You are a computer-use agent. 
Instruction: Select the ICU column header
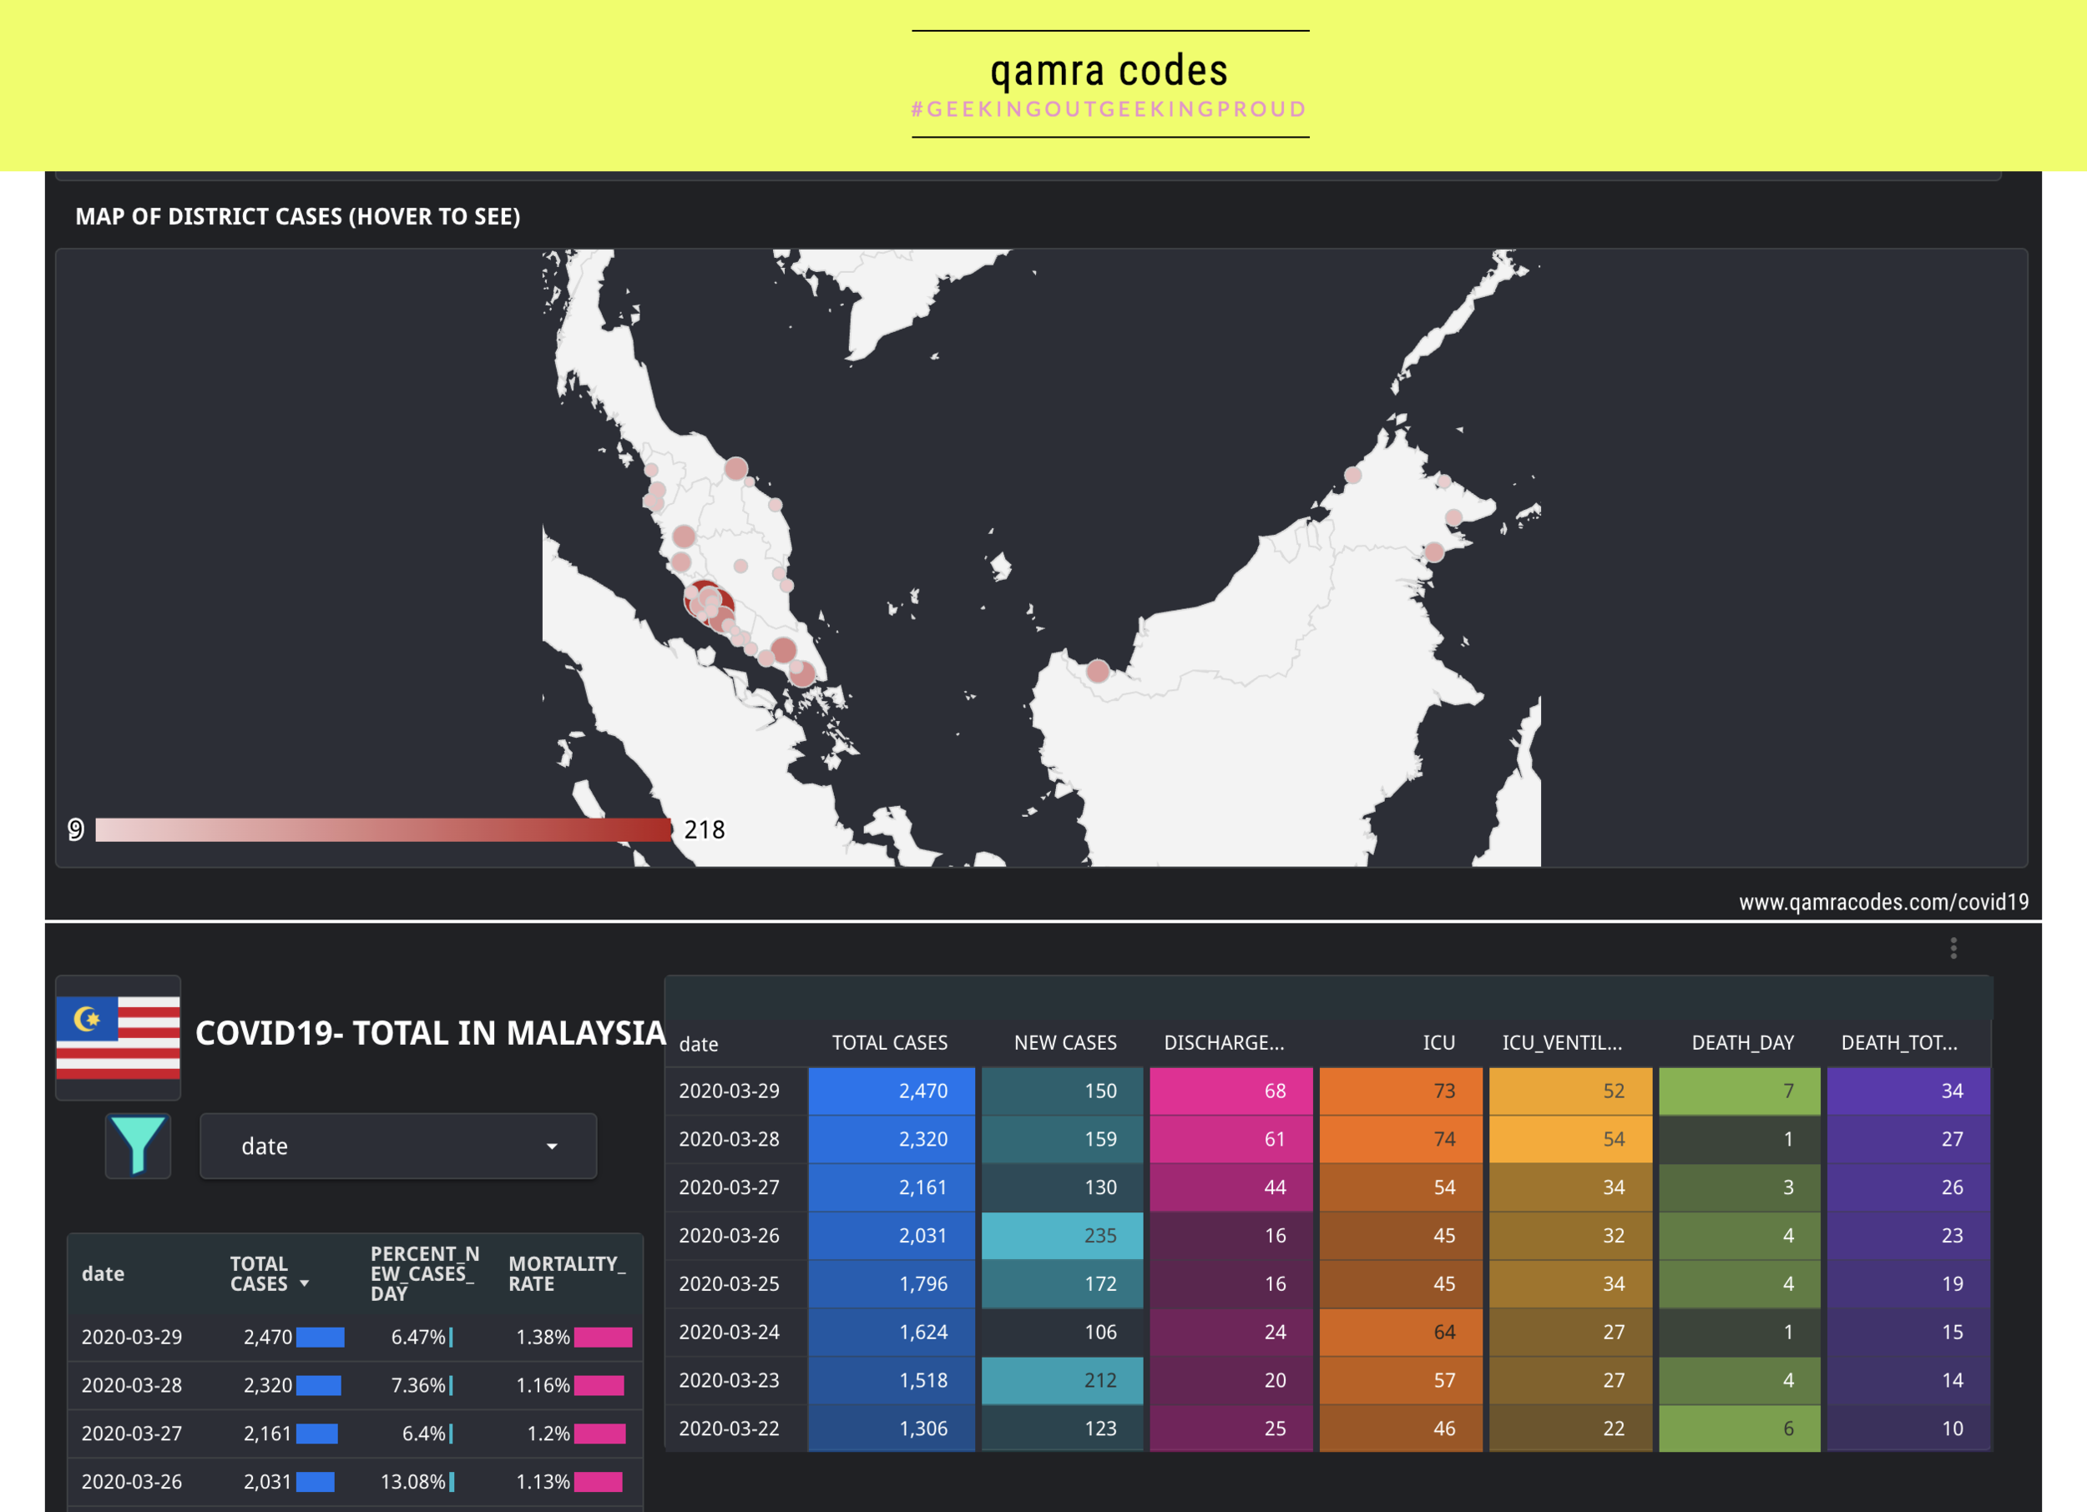point(1438,1042)
